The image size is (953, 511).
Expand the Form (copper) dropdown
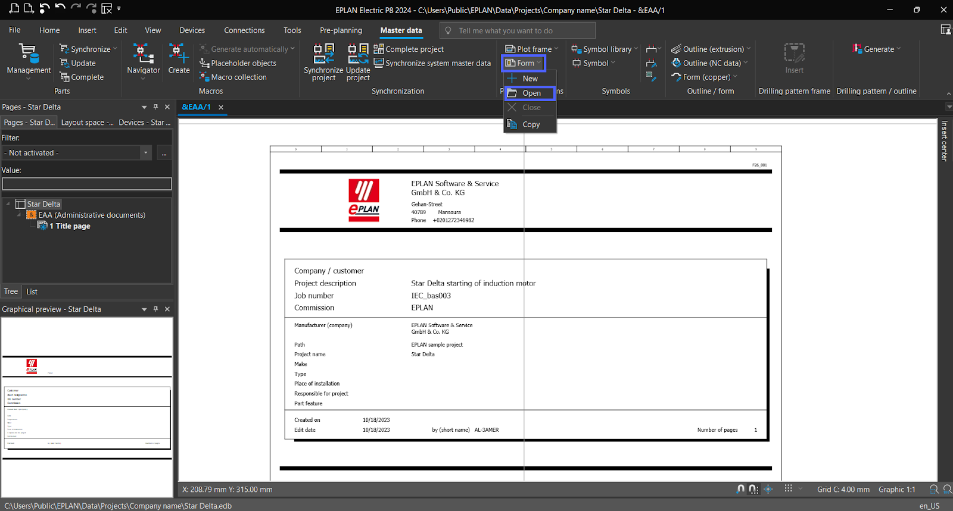coord(735,77)
